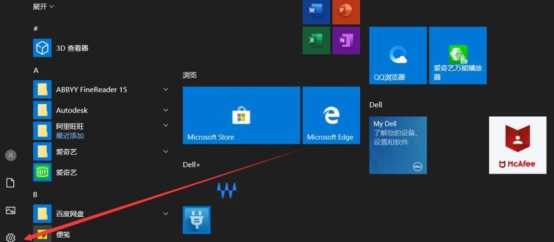The height and width of the screenshot is (242, 554).
Task: Open the McAfee tile
Action: 518,145
